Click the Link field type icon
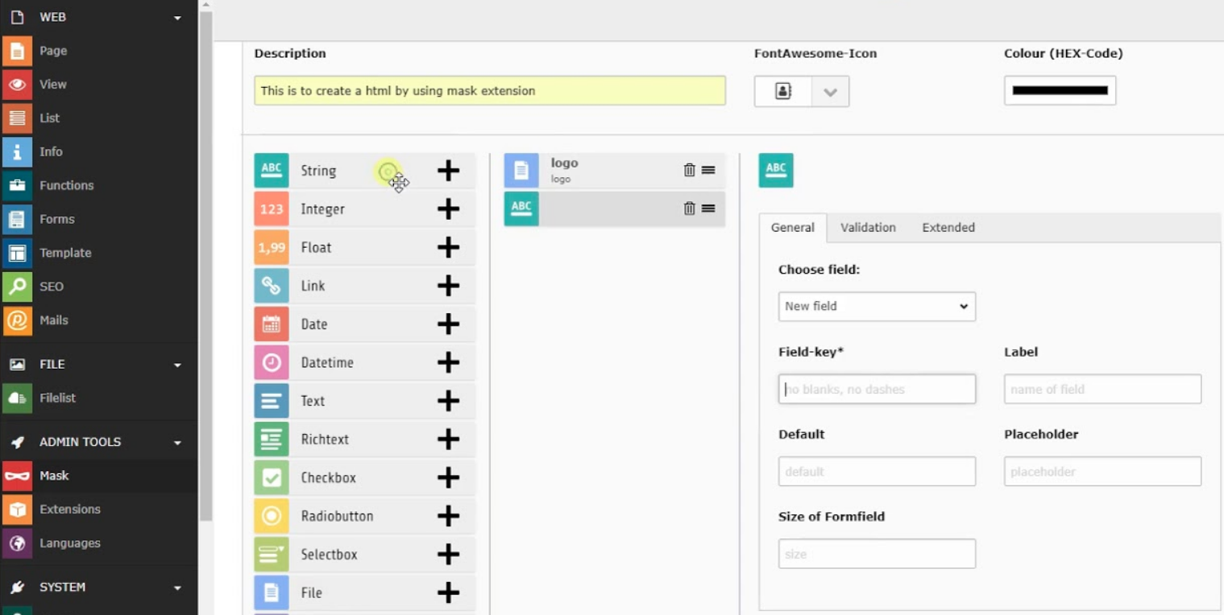The image size is (1224, 615). pyautogui.click(x=272, y=286)
